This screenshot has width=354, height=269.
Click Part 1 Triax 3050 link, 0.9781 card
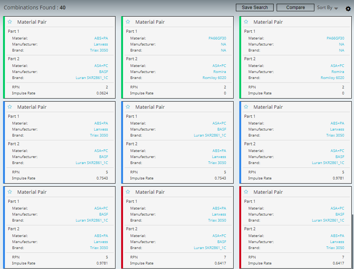pyautogui.click(x=335, y=135)
